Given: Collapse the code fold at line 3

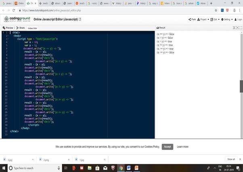Looking at the screenshot, I should pos(8,39).
